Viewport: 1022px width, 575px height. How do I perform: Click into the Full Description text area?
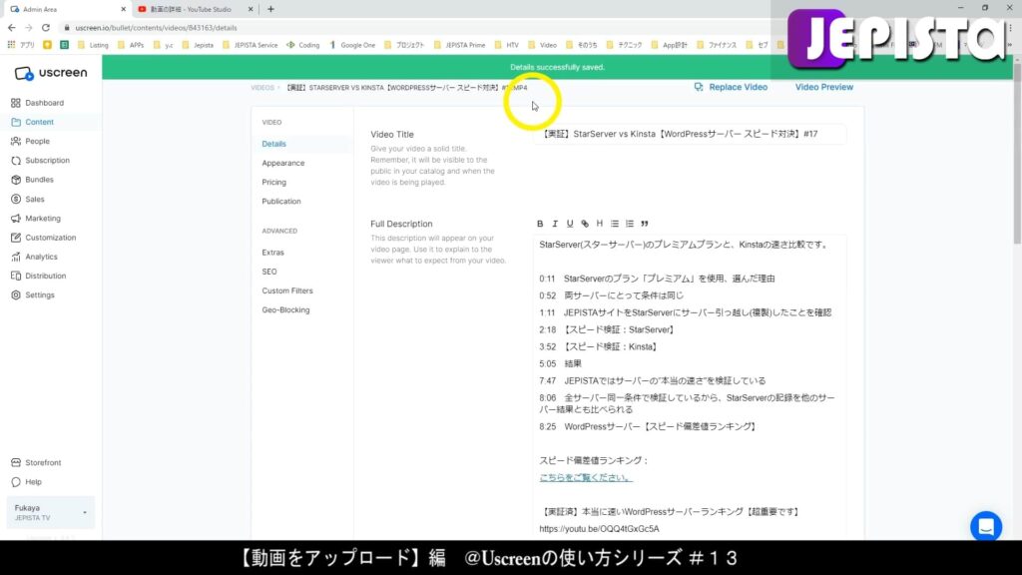pyautogui.click(x=690, y=386)
